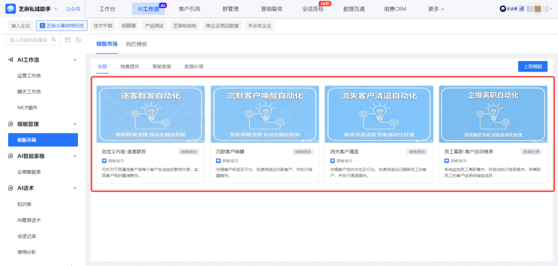Open AI推荐话术 in the sidebar
The image size is (558, 266).
[29, 220]
